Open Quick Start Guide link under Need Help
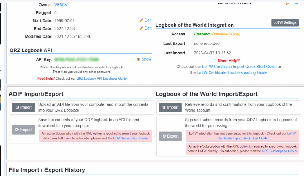The width and height of the screenshot is (304, 176). (x=239, y=67)
